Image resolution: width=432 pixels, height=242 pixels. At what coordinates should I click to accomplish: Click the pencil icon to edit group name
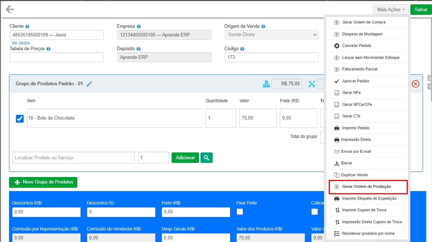click(89, 84)
